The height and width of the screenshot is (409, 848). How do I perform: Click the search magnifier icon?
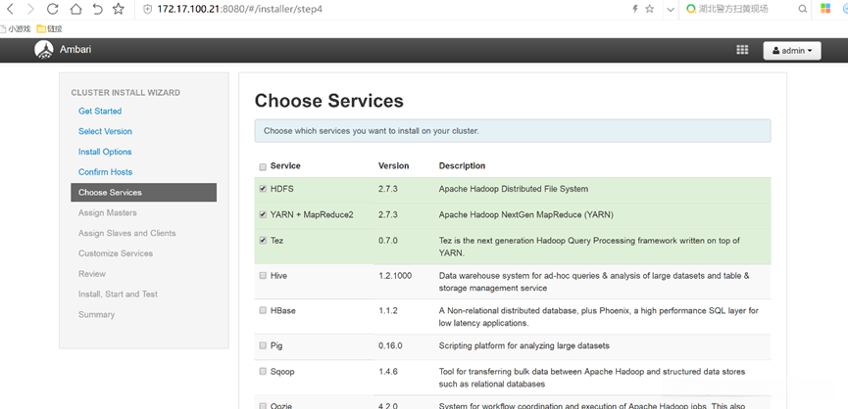point(802,9)
